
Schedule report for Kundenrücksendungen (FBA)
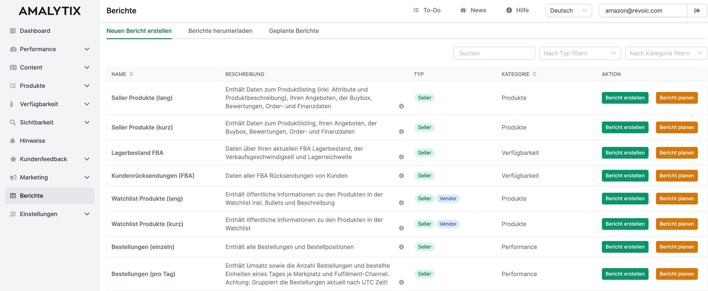click(677, 176)
